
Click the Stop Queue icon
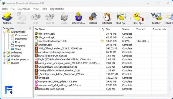click(139, 17)
